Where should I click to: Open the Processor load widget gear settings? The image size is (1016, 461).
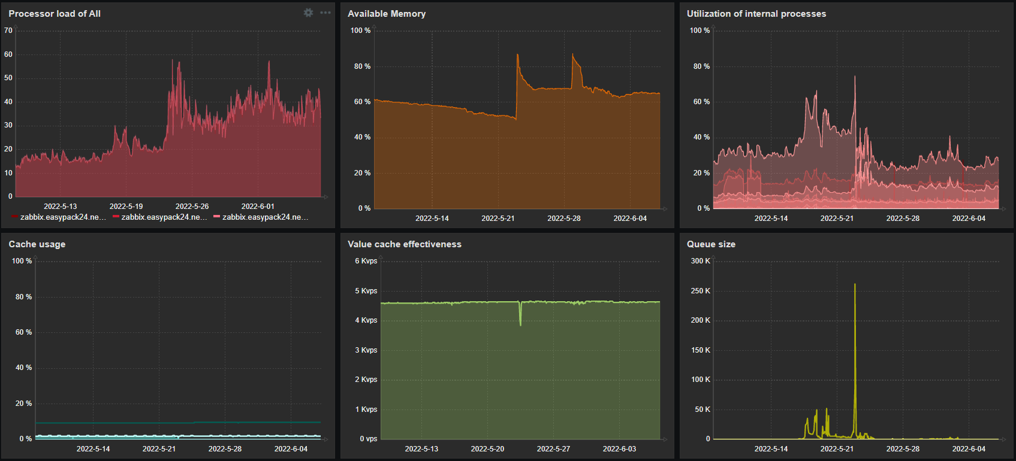pos(308,13)
